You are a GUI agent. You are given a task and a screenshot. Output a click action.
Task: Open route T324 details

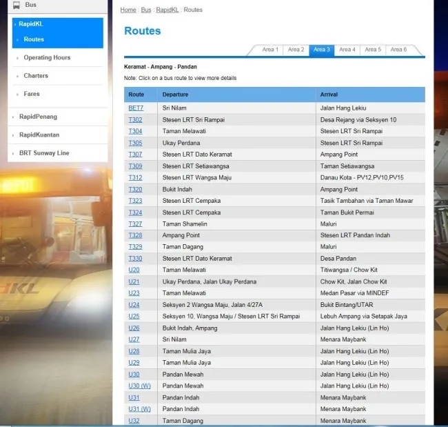pyautogui.click(x=135, y=212)
